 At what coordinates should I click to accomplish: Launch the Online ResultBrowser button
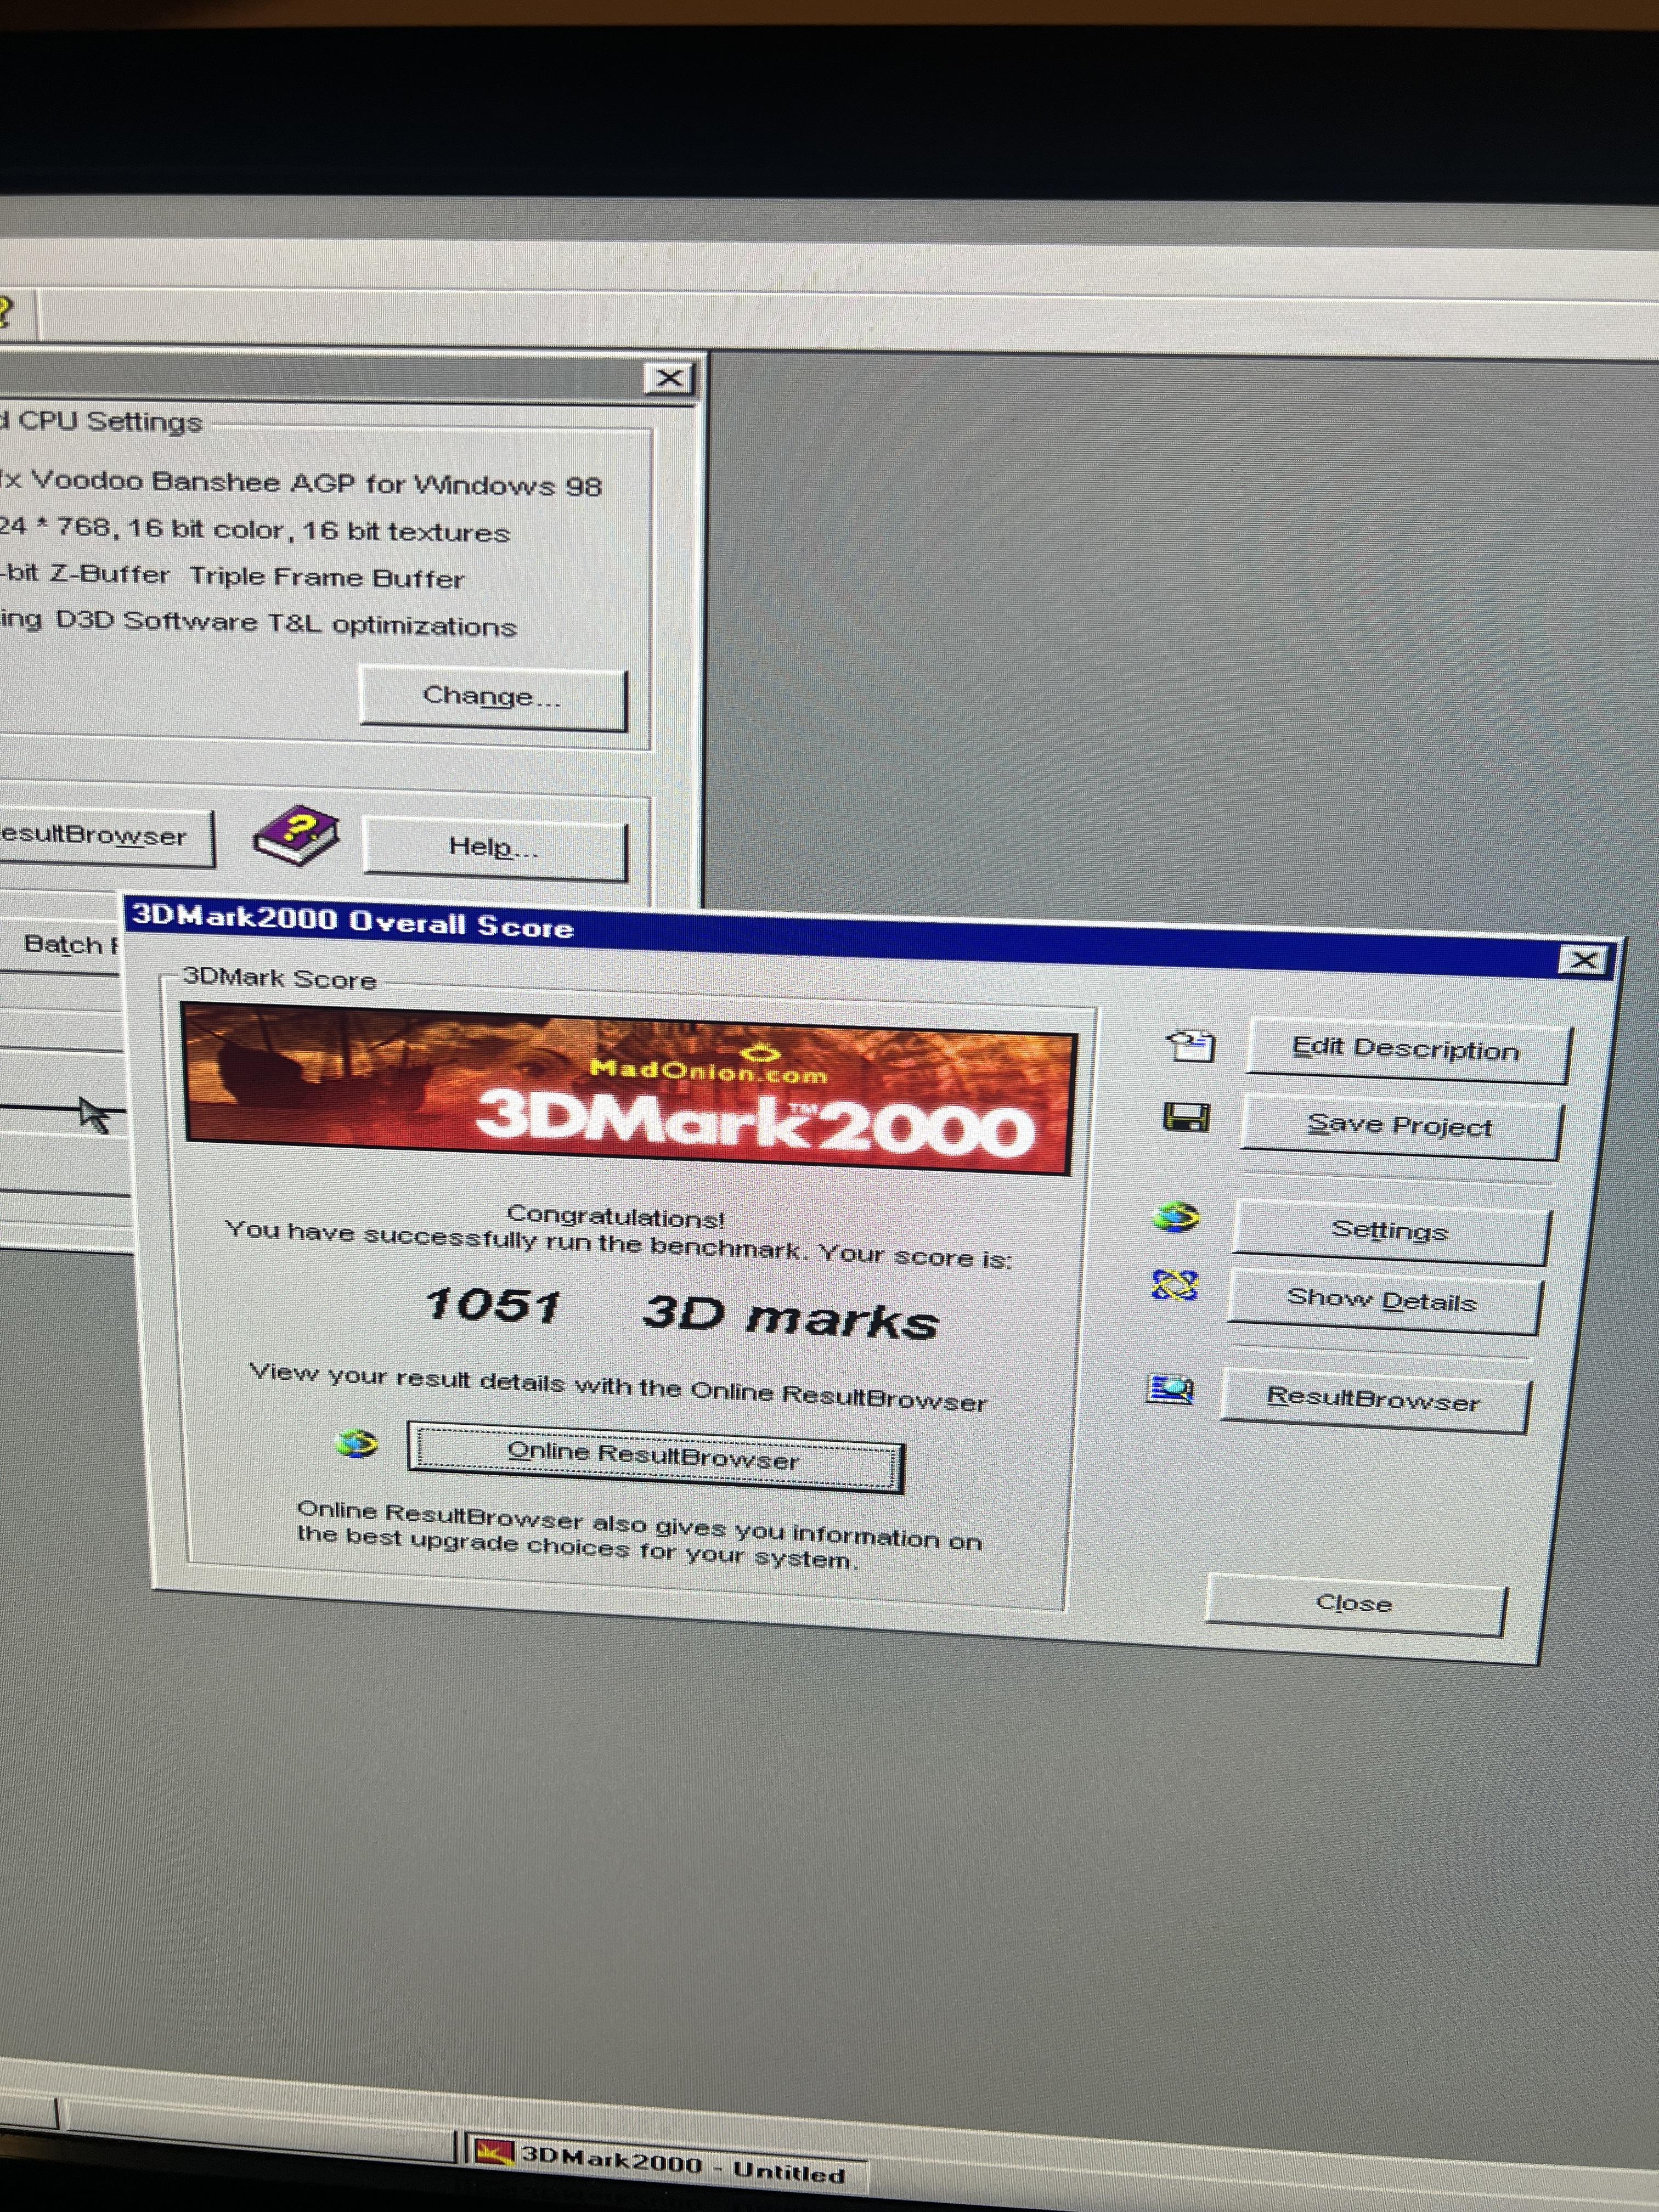[x=654, y=1457]
